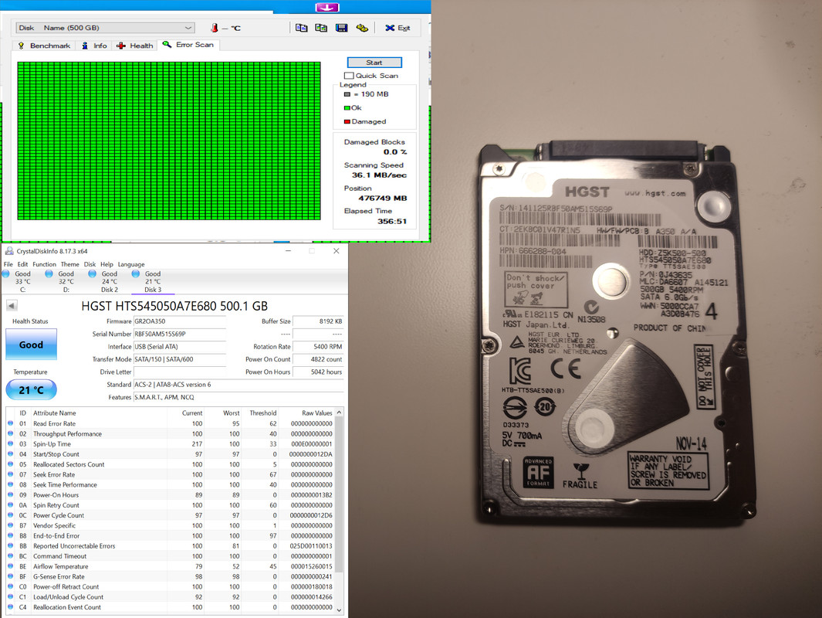
Task: Click the green error scan block grid
Action: pos(169,141)
